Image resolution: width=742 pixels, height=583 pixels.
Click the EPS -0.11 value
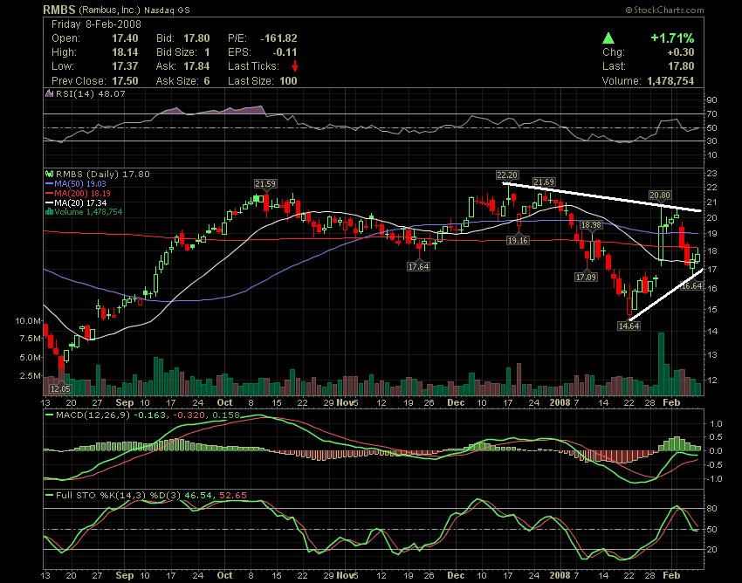(285, 52)
